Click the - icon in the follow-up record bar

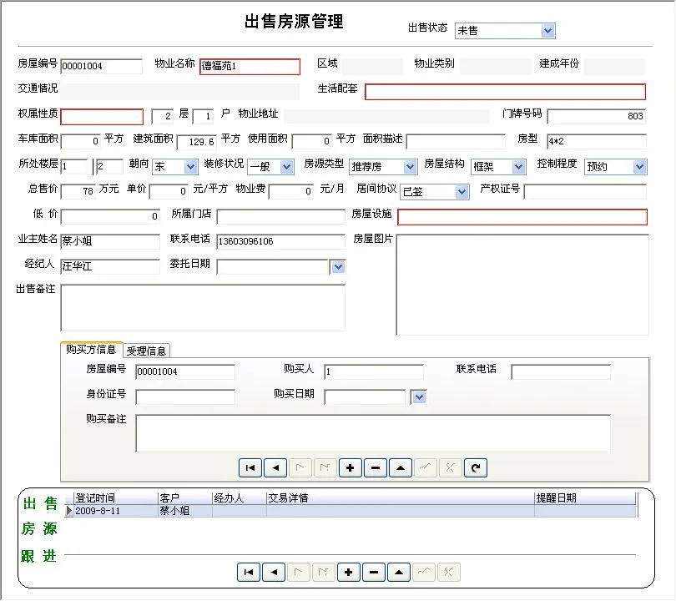point(373,572)
